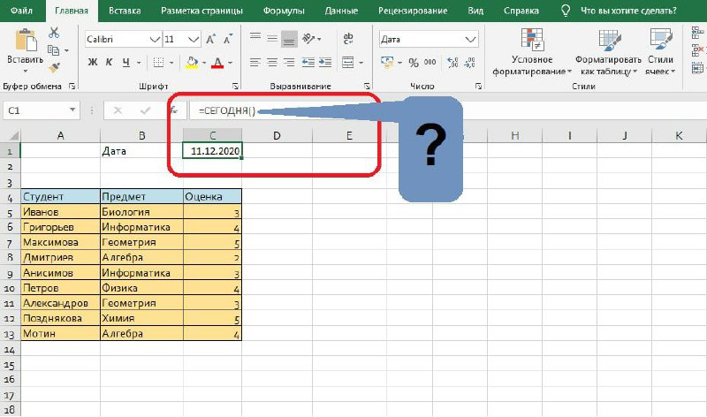
Task: Decrease font size with the small A icon
Action: [228, 39]
